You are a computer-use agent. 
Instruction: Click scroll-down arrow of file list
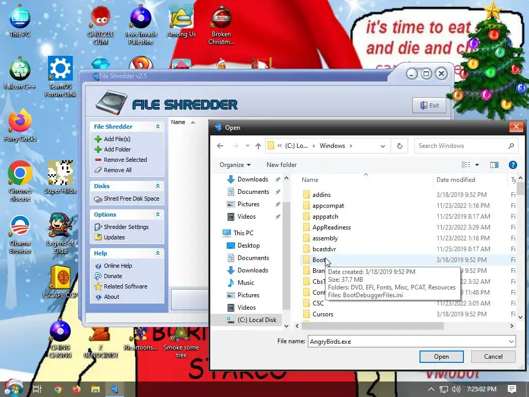point(520,317)
